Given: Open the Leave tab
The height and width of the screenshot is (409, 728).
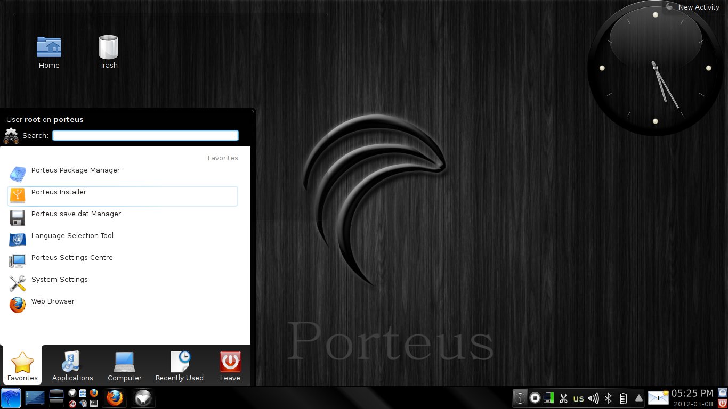Looking at the screenshot, I should point(230,366).
